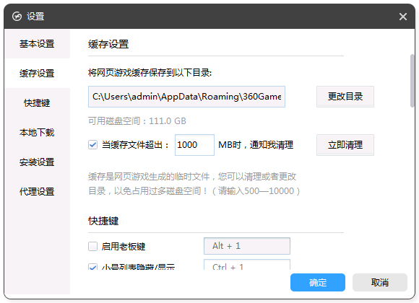This screenshot has height=303, width=419.
Task: Switch to the 快捷键 sidebar tab
Action: [x=37, y=102]
